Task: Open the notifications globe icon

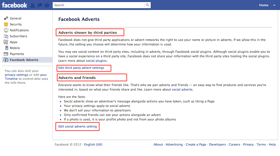Action: click(47, 5)
